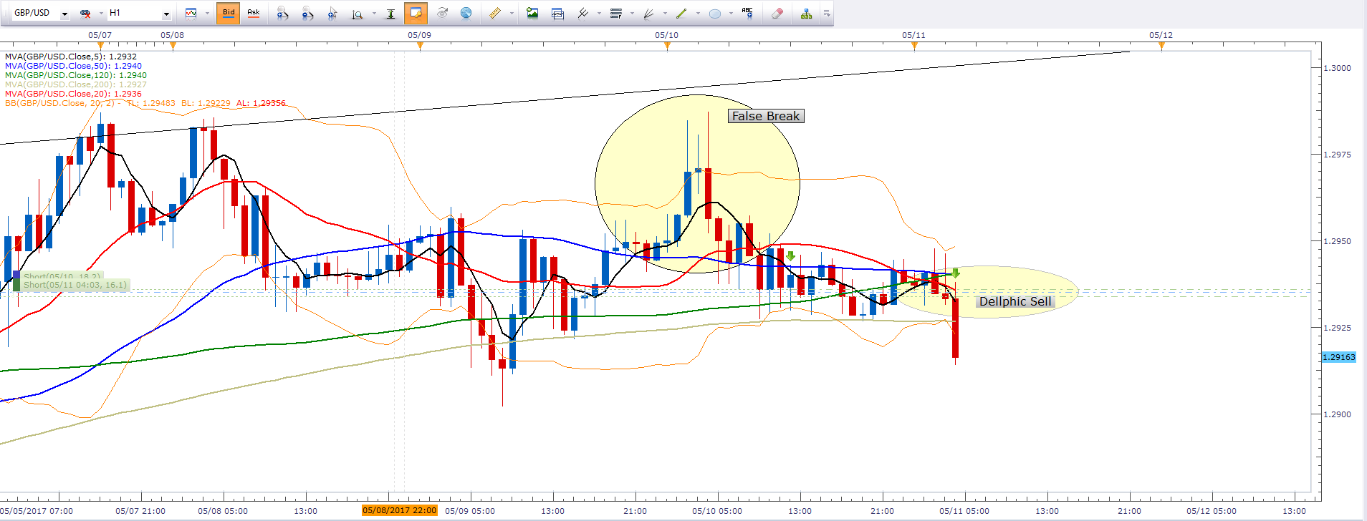The width and height of the screenshot is (1367, 521).
Task: Click the 1.29163 current price marker
Action: point(1338,357)
